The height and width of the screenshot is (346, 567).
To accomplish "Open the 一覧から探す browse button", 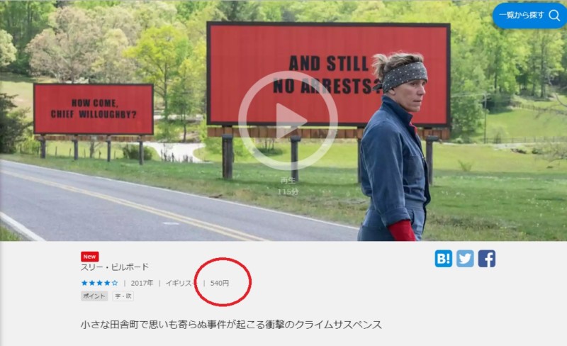I will (x=530, y=15).
